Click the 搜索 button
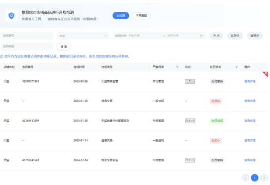 tap(64, 47)
